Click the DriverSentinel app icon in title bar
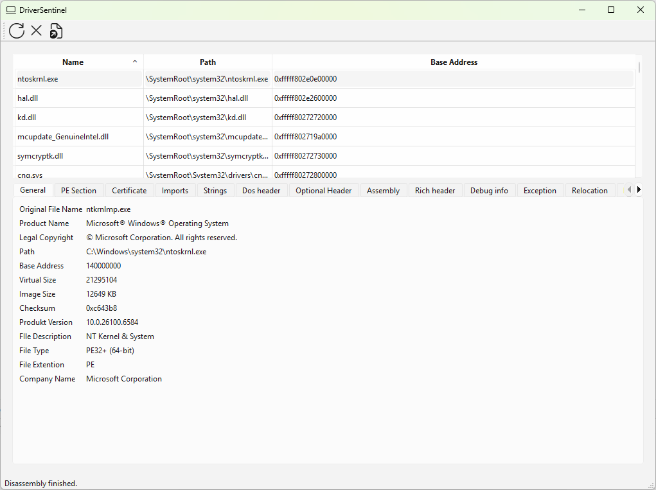 pyautogui.click(x=10, y=10)
